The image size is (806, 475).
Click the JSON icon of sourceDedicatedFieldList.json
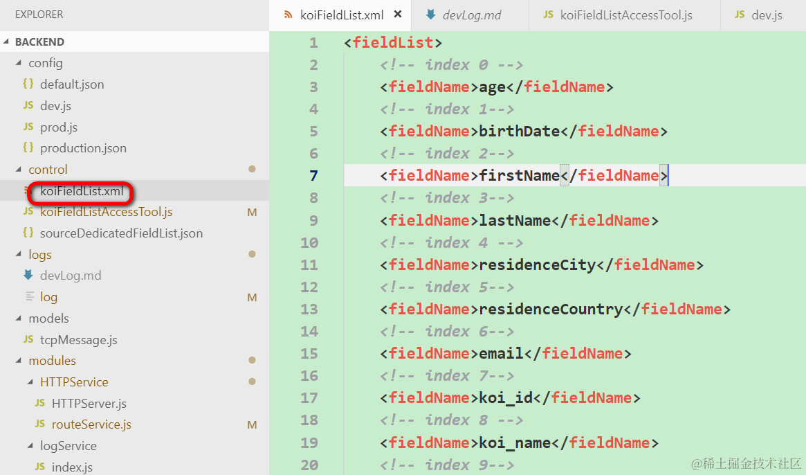pyautogui.click(x=28, y=232)
